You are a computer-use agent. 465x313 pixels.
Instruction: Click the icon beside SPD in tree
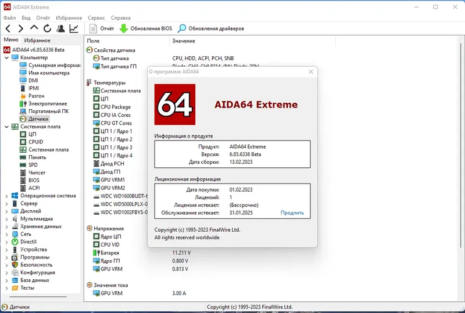23,165
